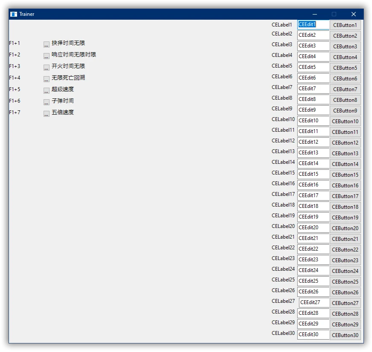The width and height of the screenshot is (372, 352).
Task: Close the Trainer window
Action: pos(354,14)
